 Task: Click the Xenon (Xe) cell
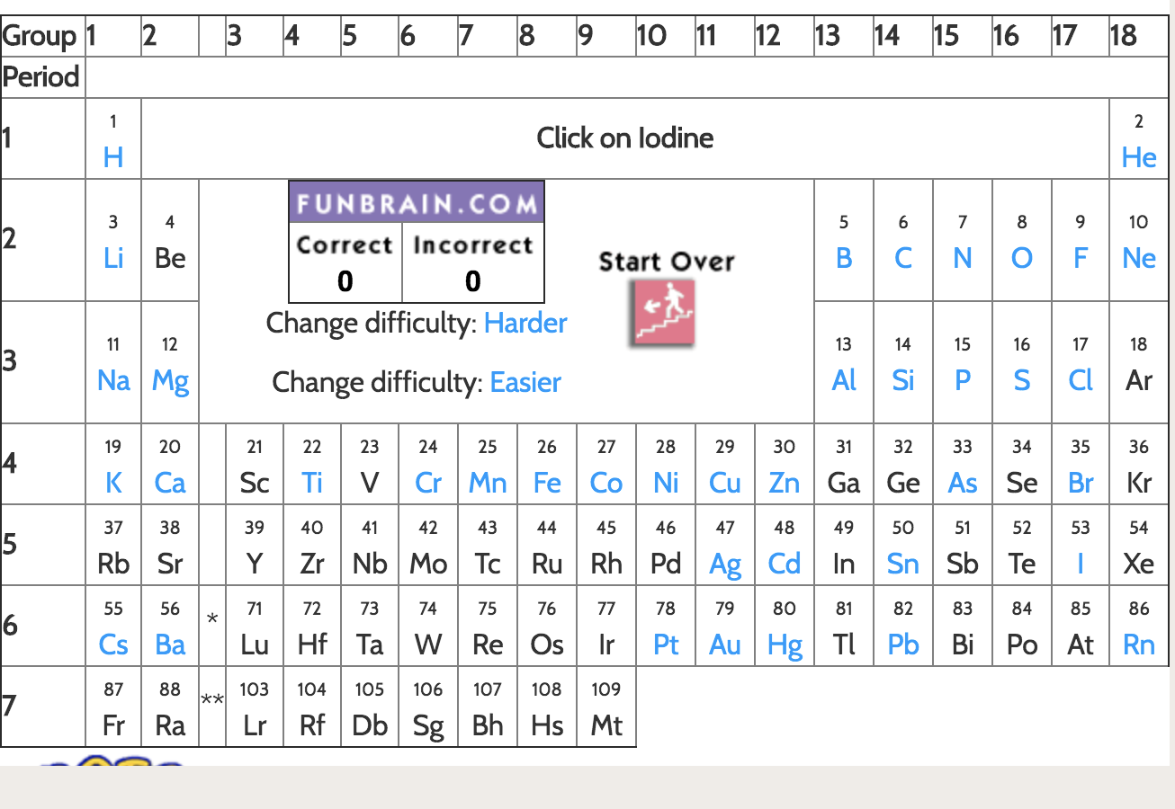tap(1138, 564)
